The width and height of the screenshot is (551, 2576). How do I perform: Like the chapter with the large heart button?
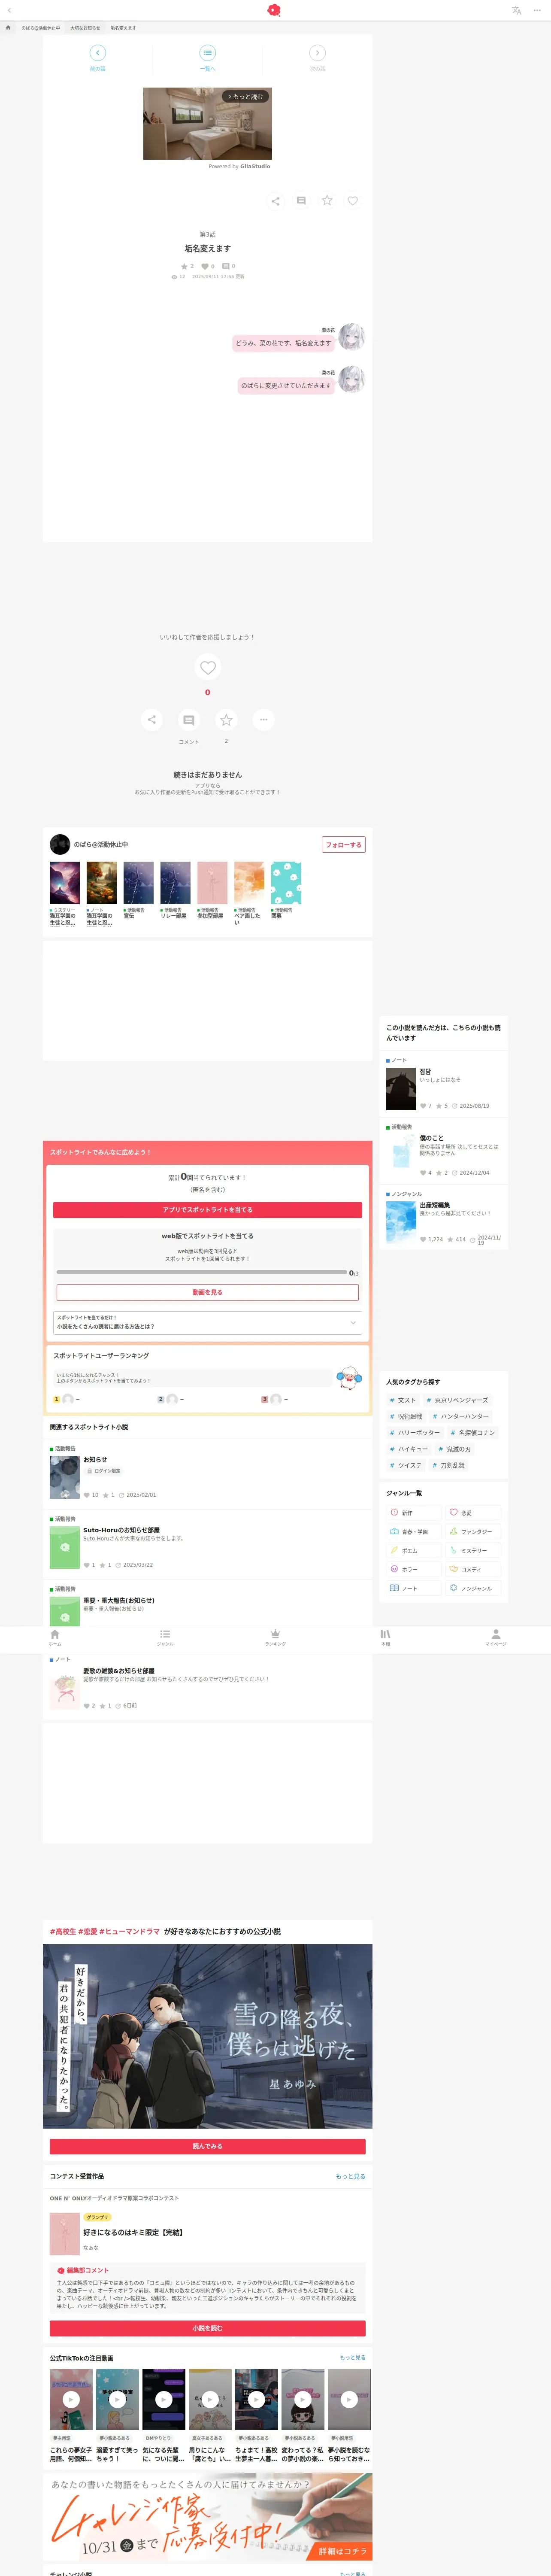coord(208,667)
